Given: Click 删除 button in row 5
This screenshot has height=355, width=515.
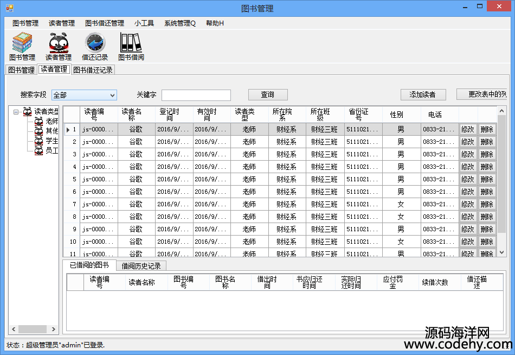Looking at the screenshot, I should pos(486,179).
